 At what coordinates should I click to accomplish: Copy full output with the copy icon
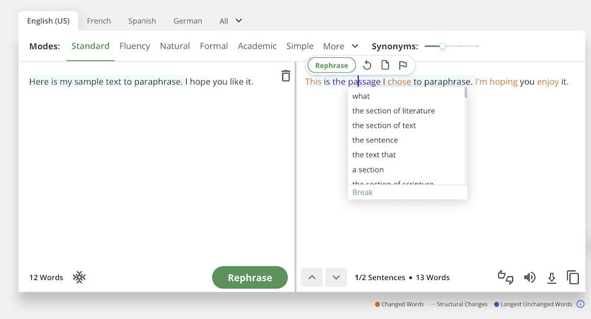click(573, 277)
